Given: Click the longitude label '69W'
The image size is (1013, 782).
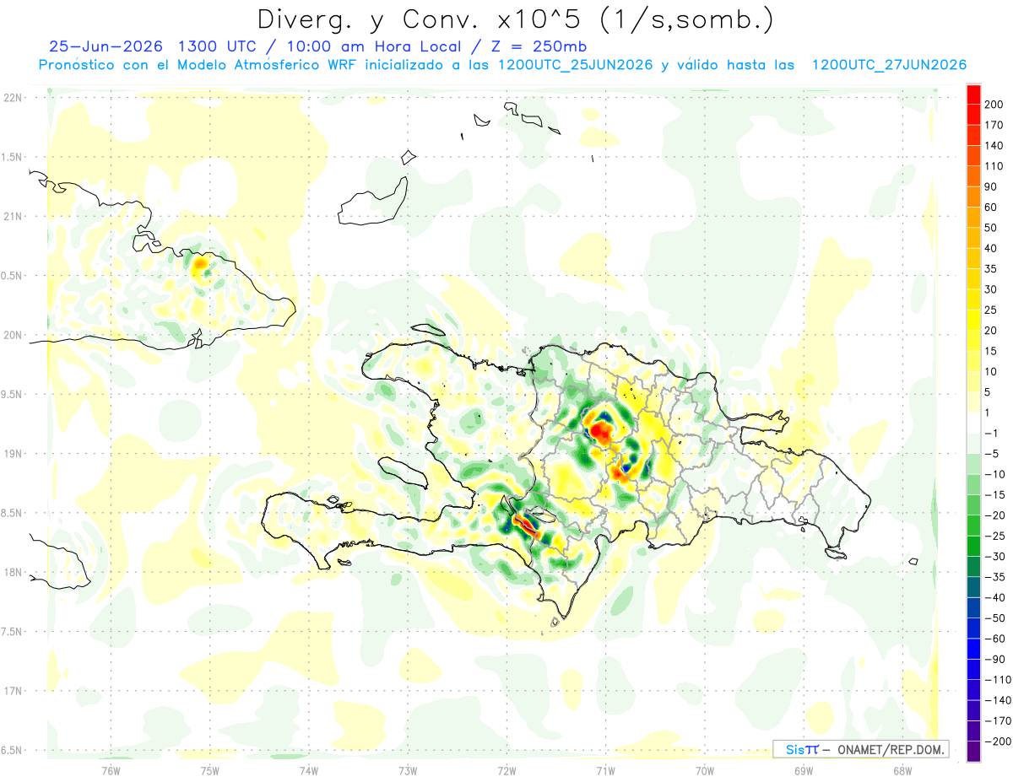Looking at the screenshot, I should pyautogui.click(x=803, y=770).
